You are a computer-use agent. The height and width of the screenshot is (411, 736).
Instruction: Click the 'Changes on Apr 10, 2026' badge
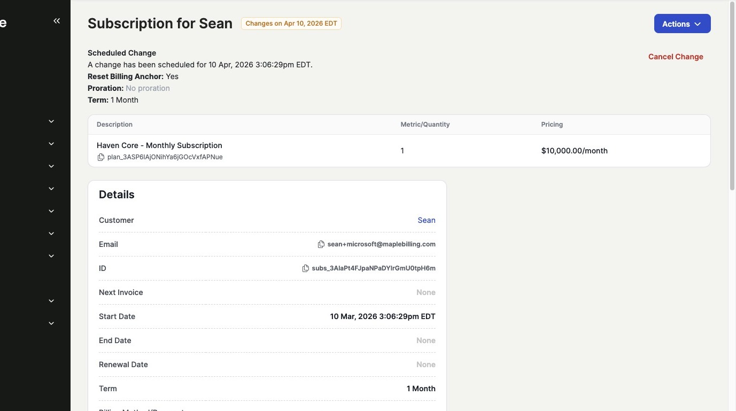coord(291,24)
